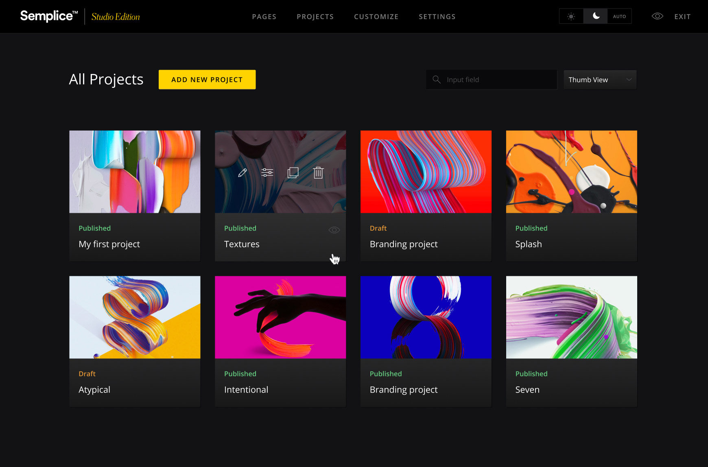708x467 pixels.
Task: Open the PROJECTS menu
Action: click(315, 17)
